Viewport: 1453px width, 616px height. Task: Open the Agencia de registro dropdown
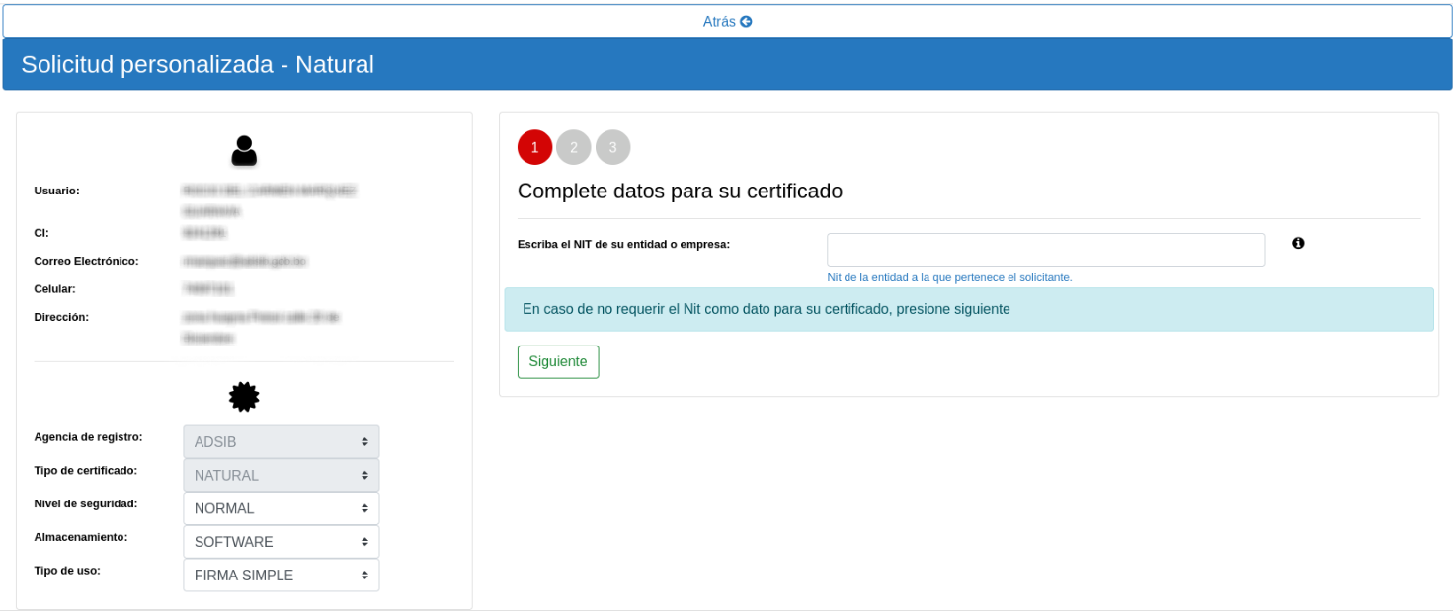pyautogui.click(x=281, y=442)
